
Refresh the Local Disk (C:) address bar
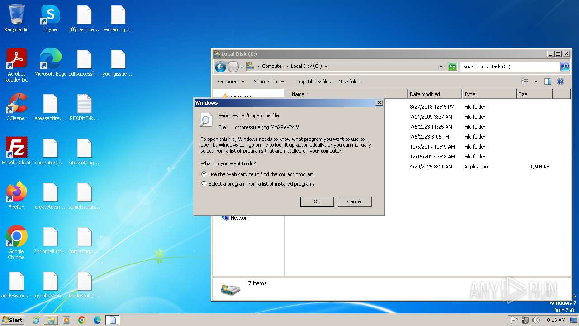[452, 66]
